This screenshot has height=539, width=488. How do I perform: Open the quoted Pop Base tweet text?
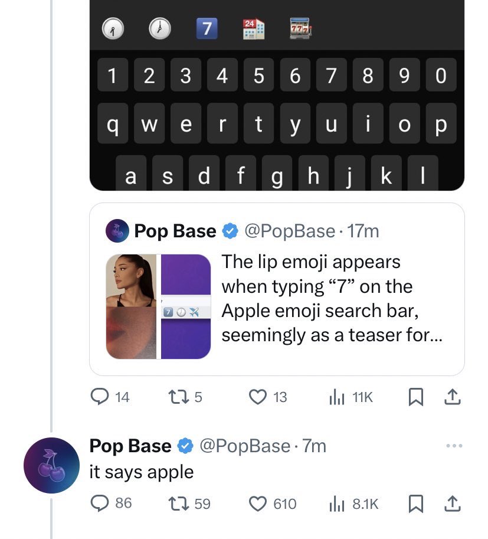(332, 298)
